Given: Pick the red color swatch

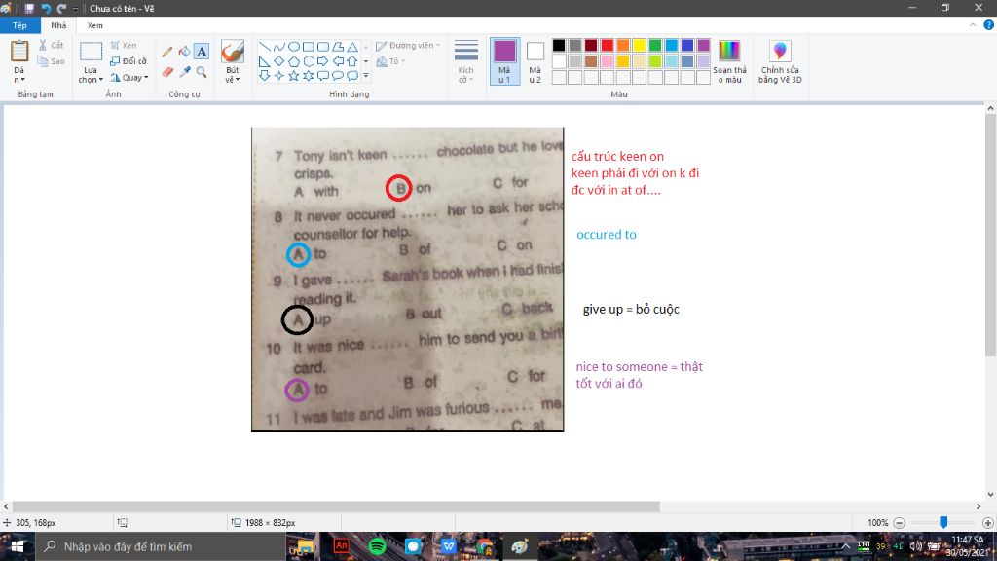Looking at the screenshot, I should click(608, 45).
